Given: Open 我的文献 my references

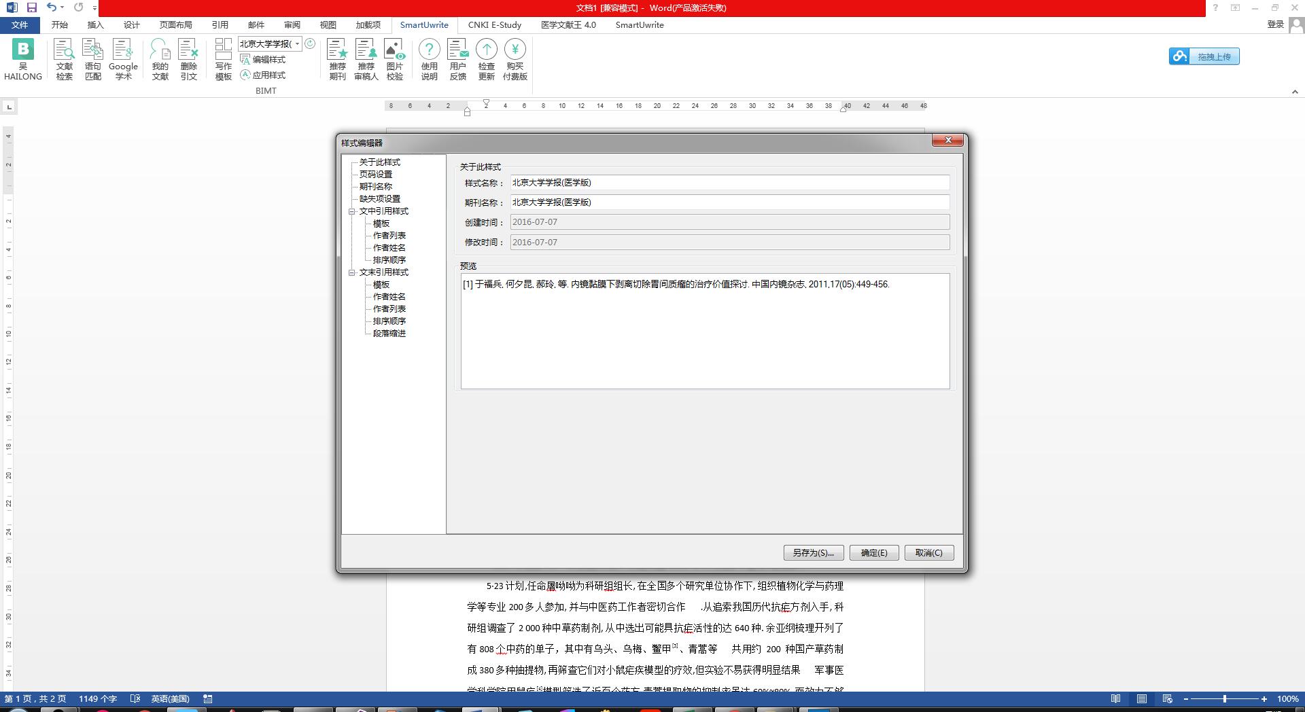Looking at the screenshot, I should [x=160, y=60].
